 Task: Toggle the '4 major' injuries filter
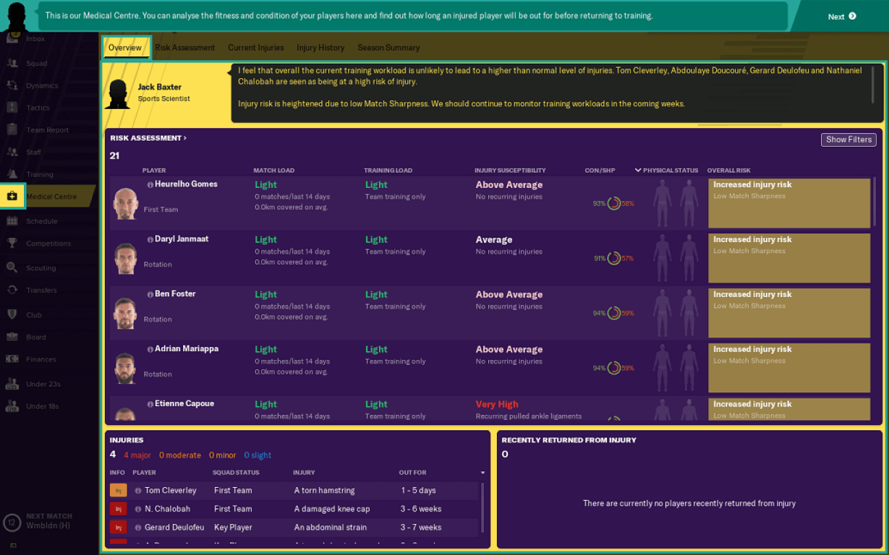pyautogui.click(x=137, y=455)
